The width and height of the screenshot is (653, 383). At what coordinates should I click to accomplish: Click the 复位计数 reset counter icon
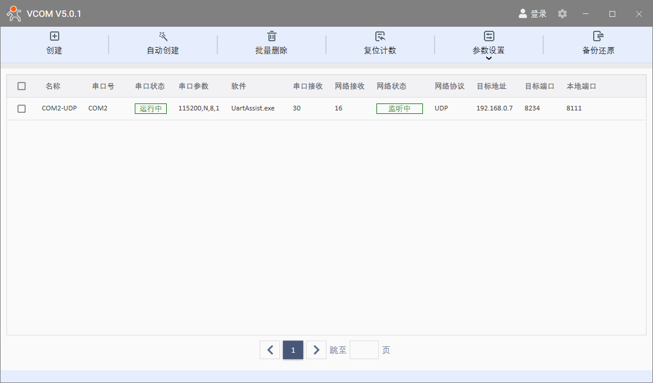(x=380, y=37)
